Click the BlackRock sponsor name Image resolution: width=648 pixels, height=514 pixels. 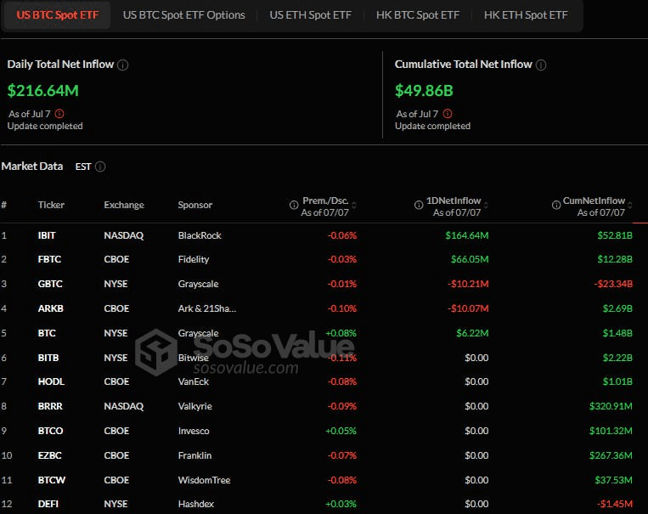(200, 235)
